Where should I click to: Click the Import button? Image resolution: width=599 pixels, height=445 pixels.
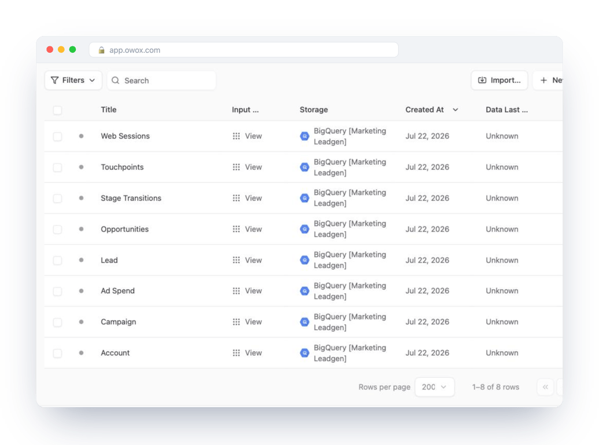coord(499,81)
